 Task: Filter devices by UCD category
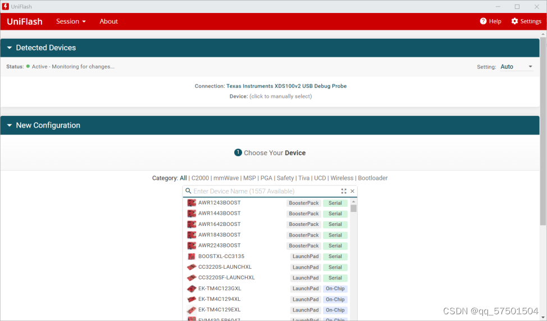(320, 178)
